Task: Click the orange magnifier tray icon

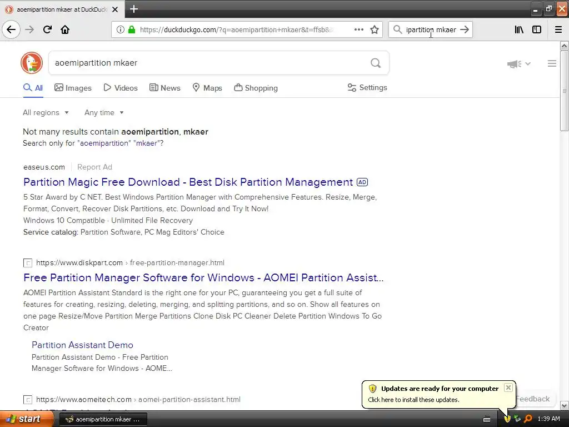Action: pos(528,419)
